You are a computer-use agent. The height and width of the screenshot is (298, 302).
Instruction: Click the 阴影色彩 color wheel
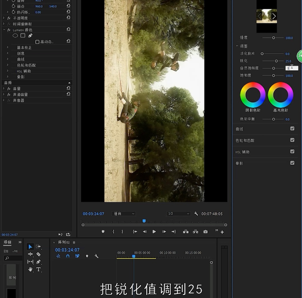coord(253,95)
